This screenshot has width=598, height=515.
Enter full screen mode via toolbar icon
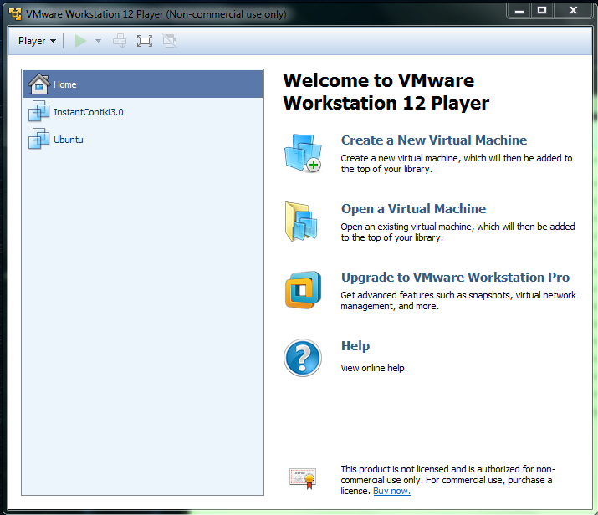[145, 41]
